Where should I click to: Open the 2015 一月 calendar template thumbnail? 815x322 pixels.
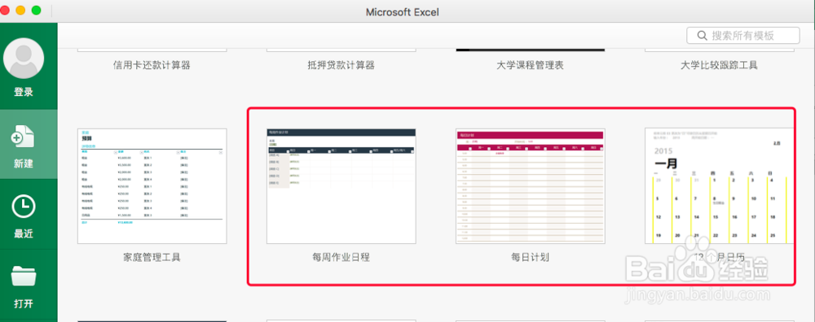720,186
